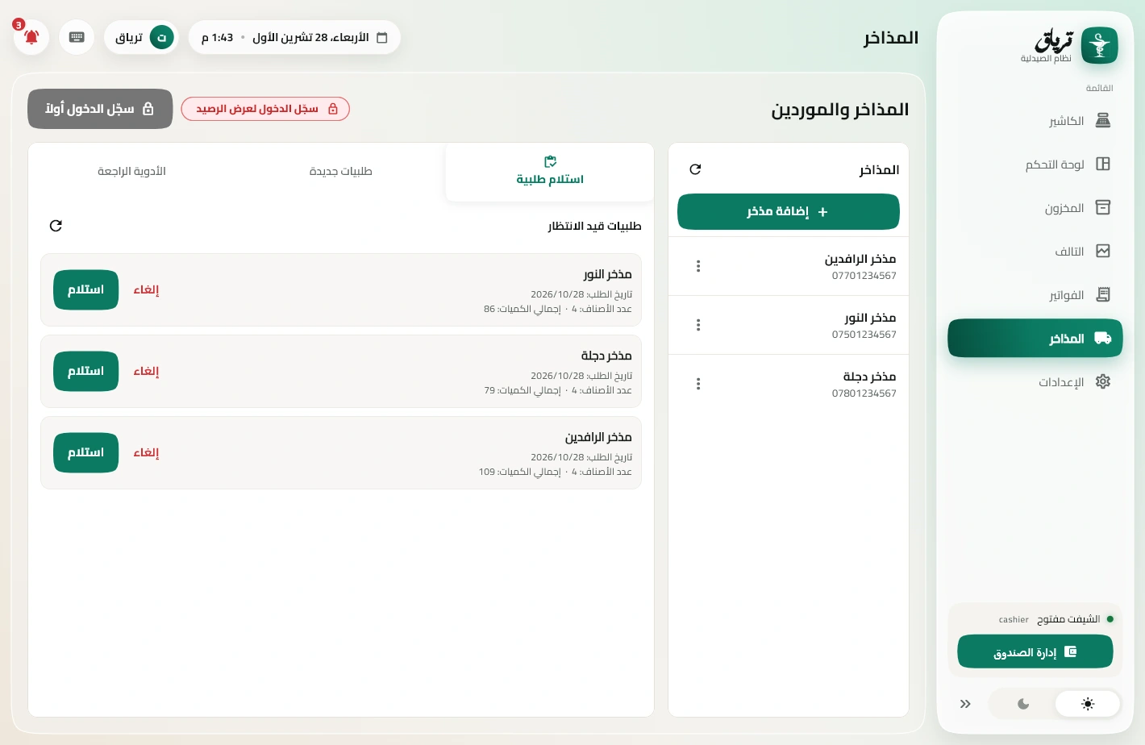The width and height of the screenshot is (1145, 745).
Task: Click استلام for مذخر النور order
Action: 86,289
